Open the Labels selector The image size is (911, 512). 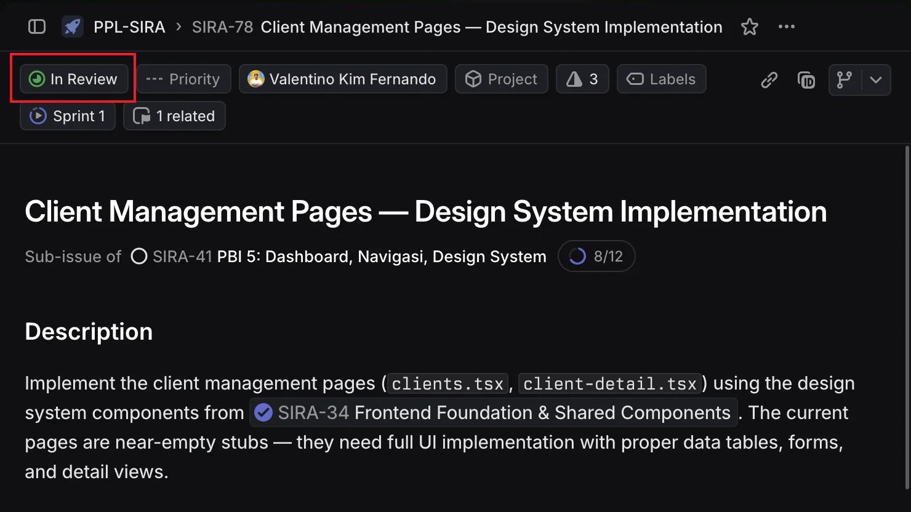tap(661, 79)
